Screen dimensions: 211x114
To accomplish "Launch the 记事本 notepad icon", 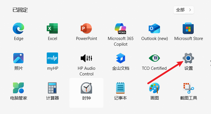I will pyautogui.click(x=120, y=88).
